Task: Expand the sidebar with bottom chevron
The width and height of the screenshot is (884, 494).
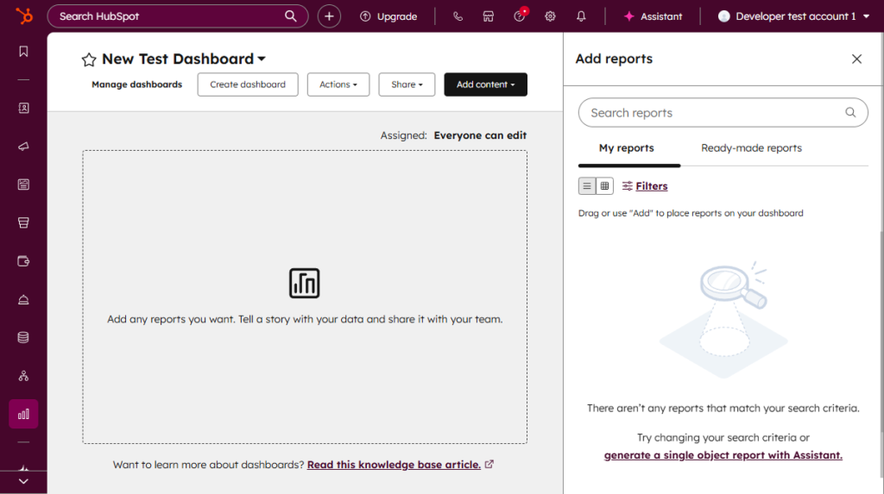Action: point(23,482)
